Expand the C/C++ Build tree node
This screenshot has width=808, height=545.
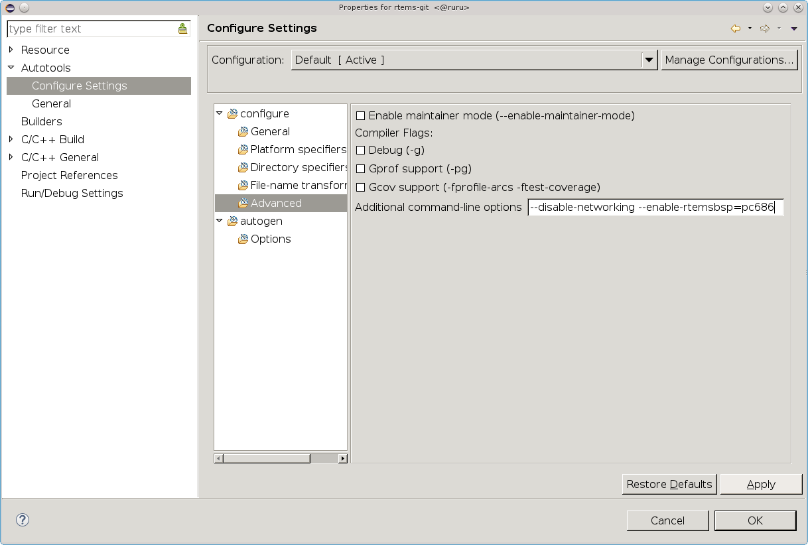(11, 139)
